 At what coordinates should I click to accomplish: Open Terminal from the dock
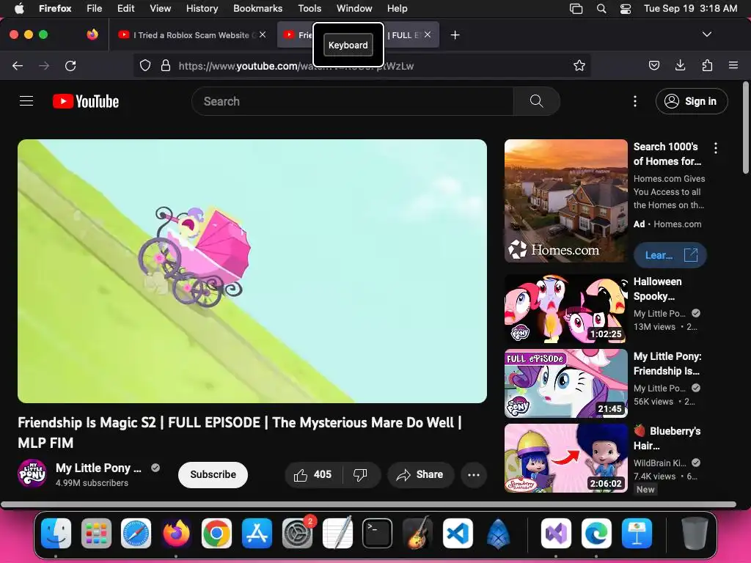point(377,533)
